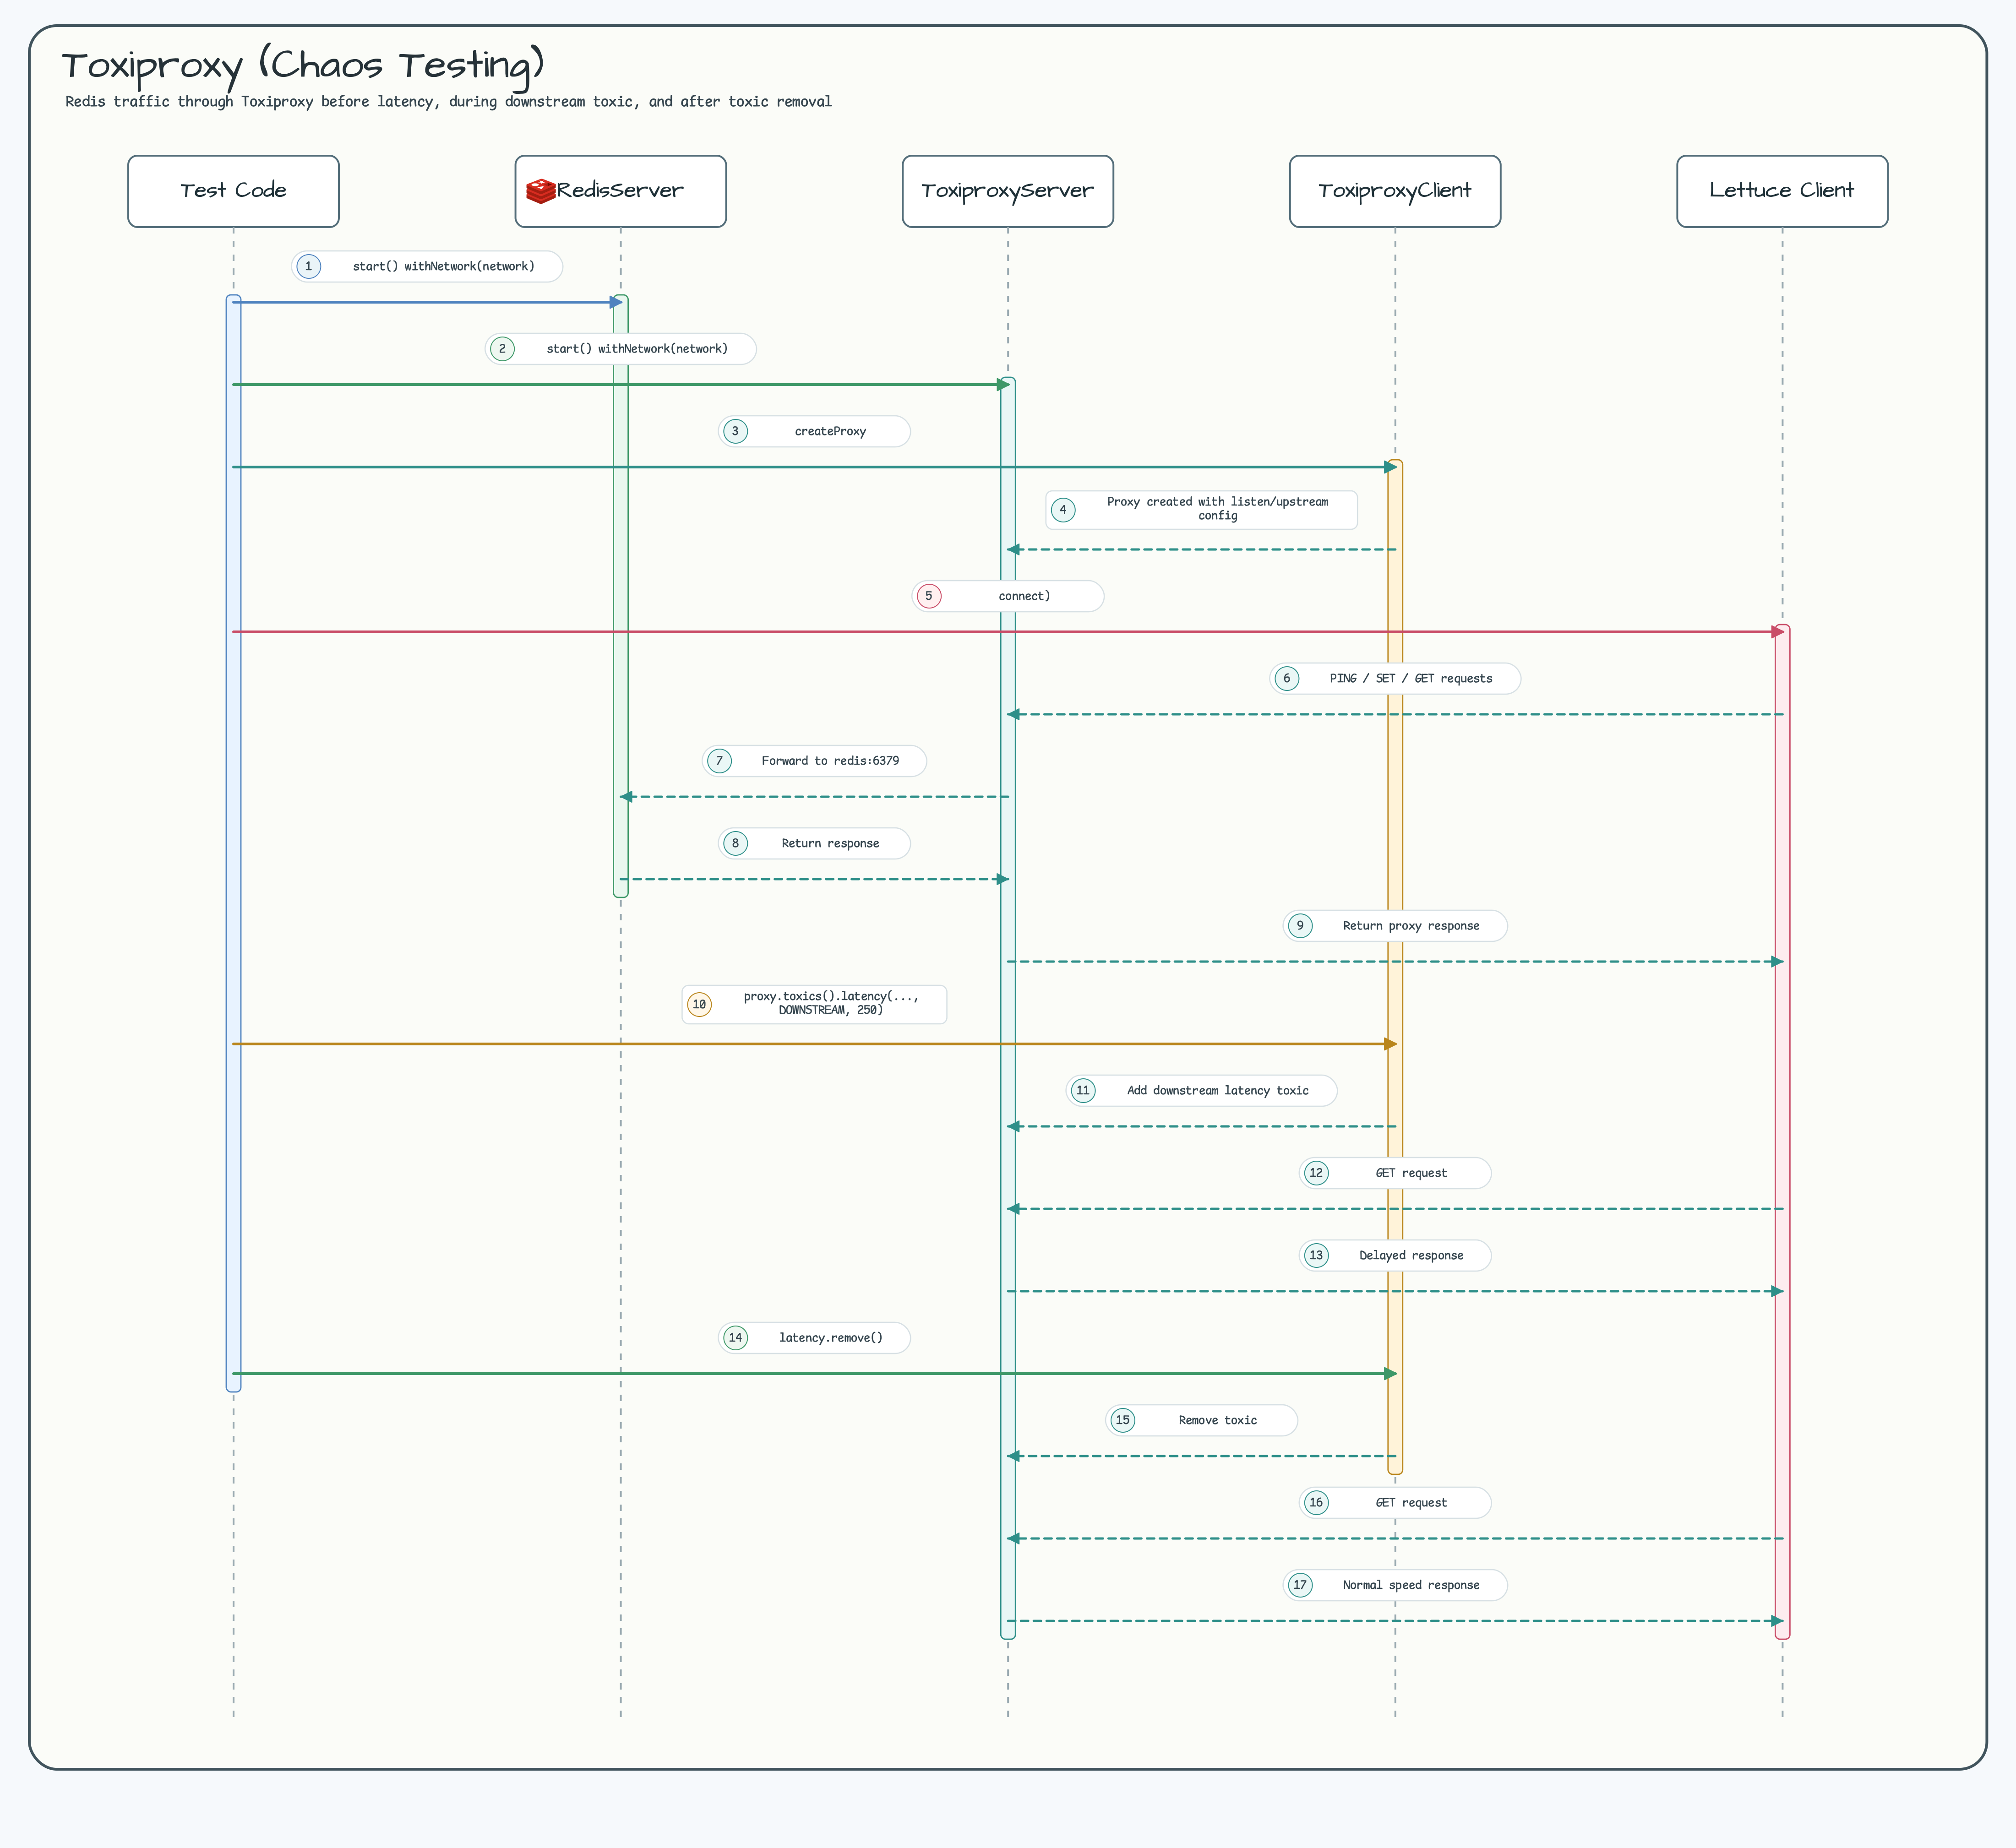The width and height of the screenshot is (2016, 1848).
Task: Click 'Return proxy response' message label
Action: tap(1395, 926)
